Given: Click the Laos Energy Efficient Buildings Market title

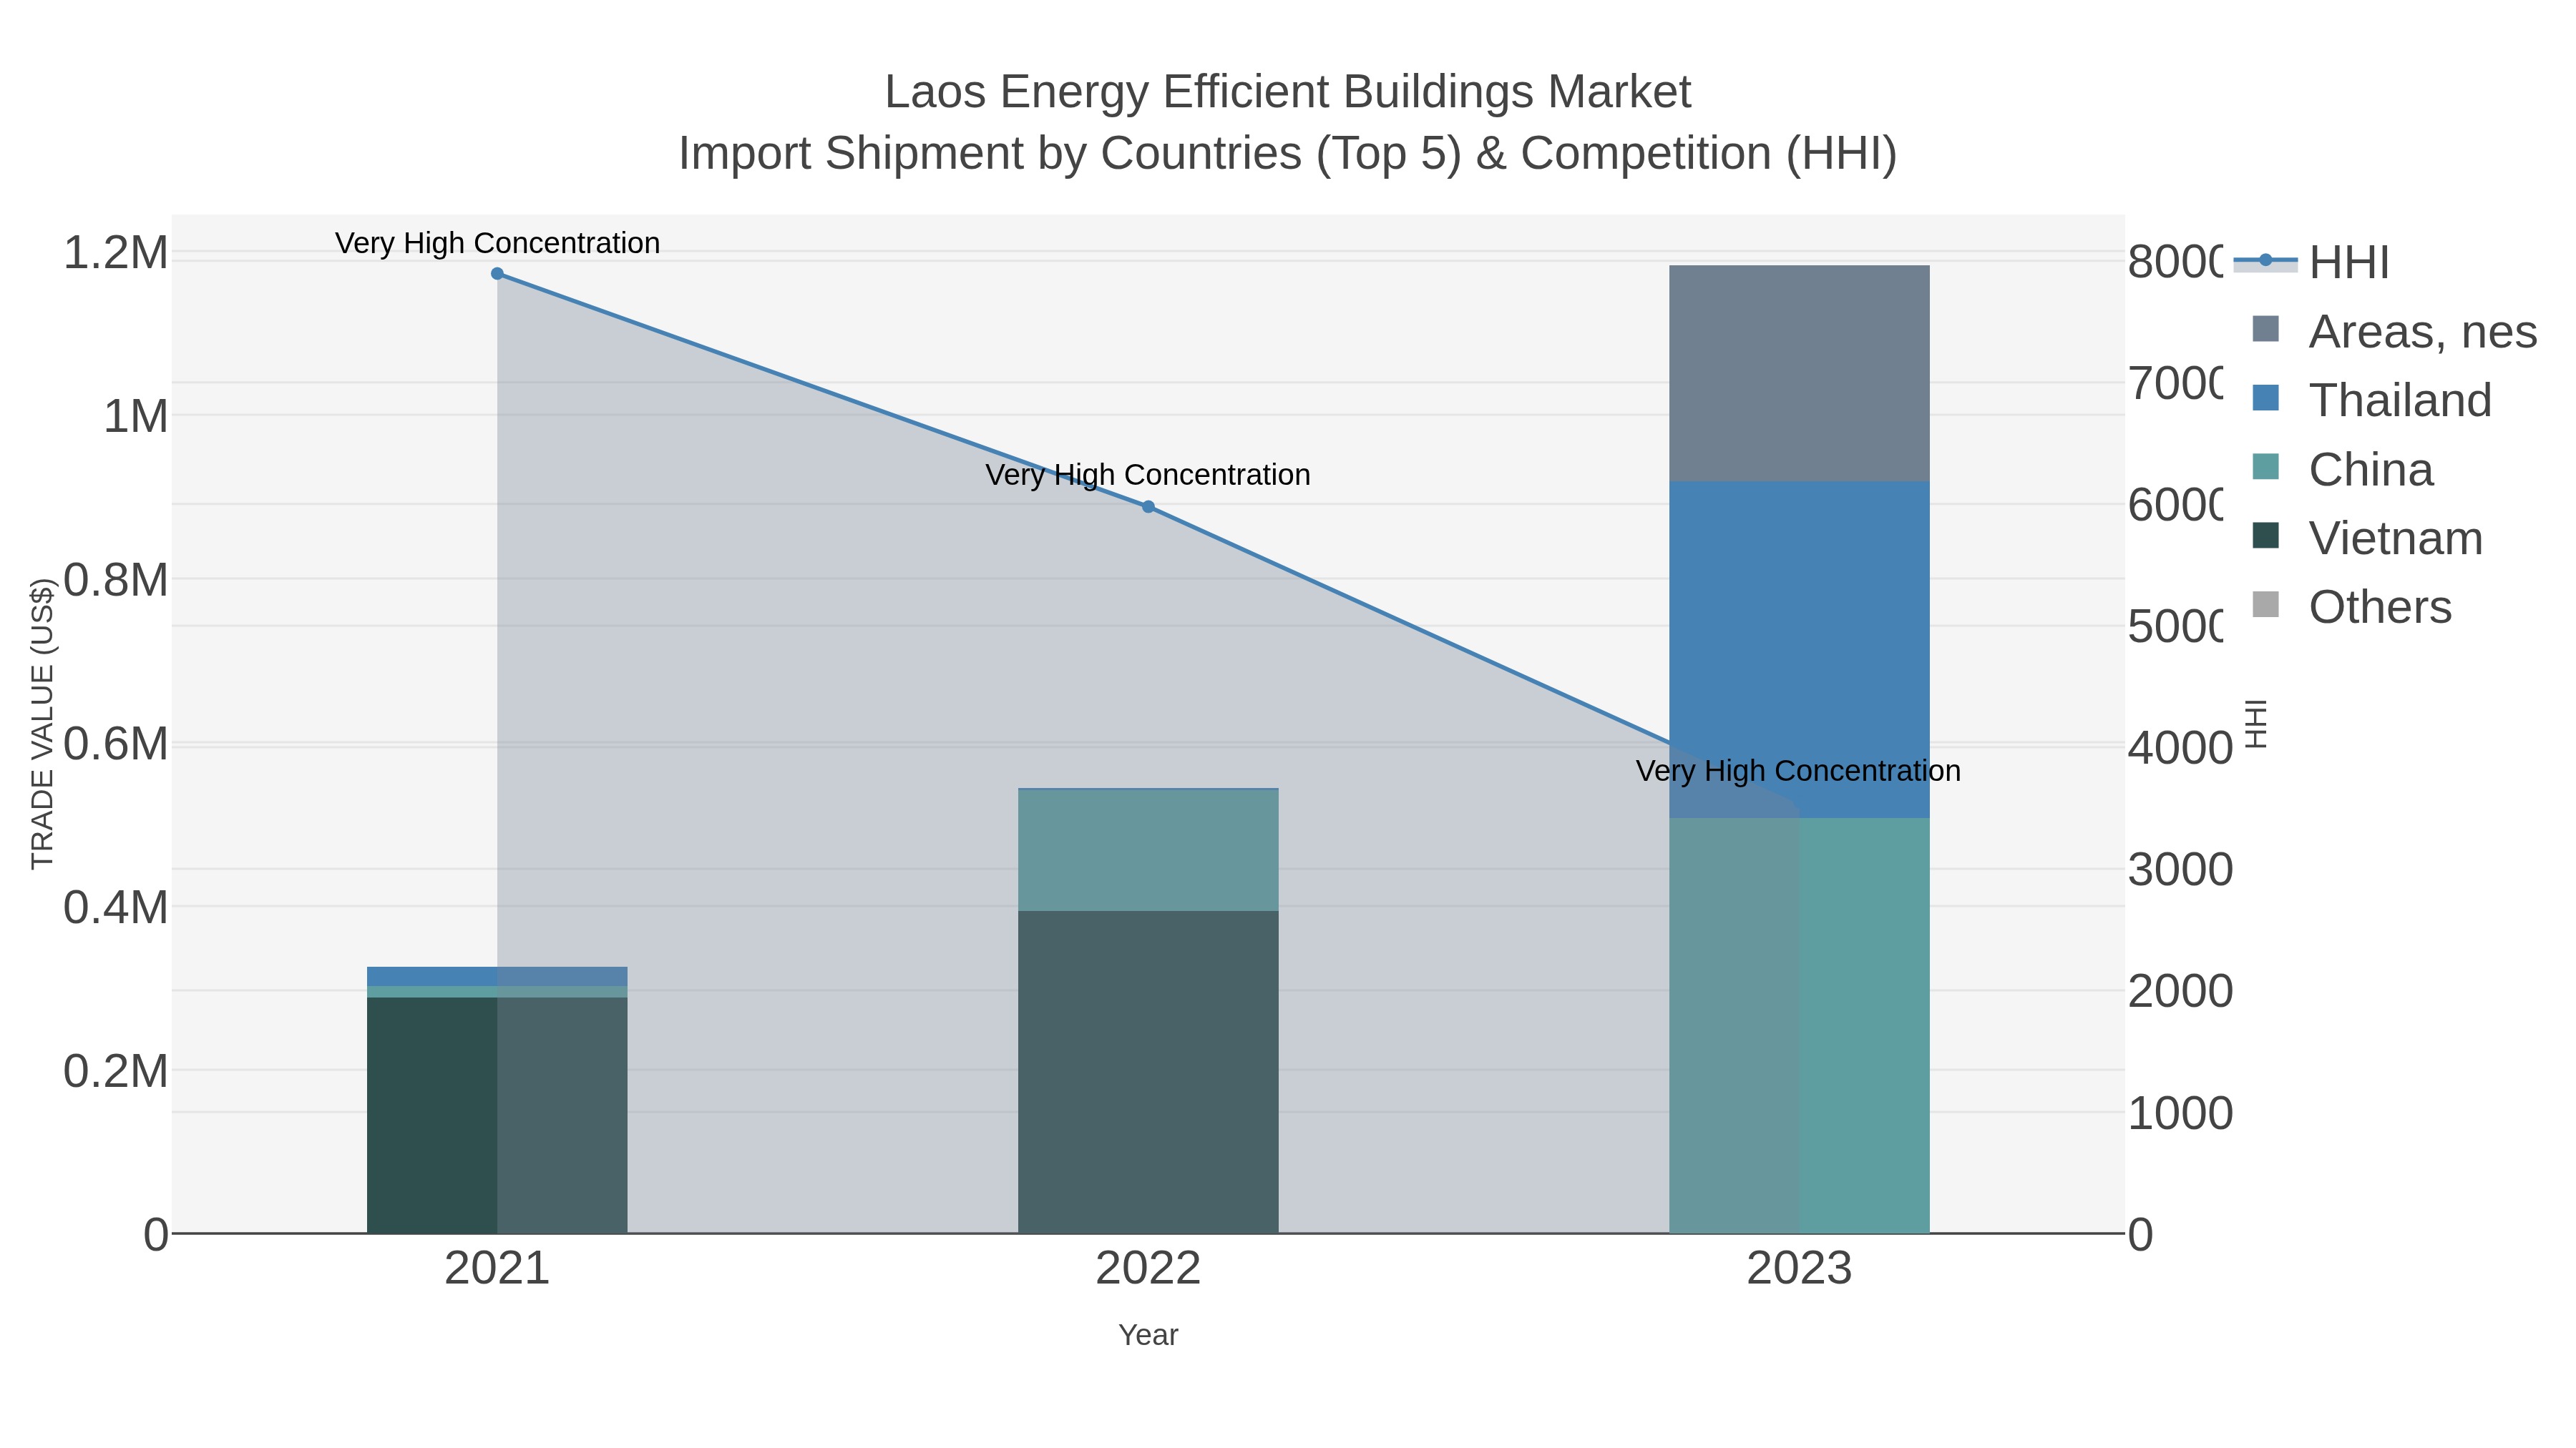Looking at the screenshot, I should (x=1288, y=92).
